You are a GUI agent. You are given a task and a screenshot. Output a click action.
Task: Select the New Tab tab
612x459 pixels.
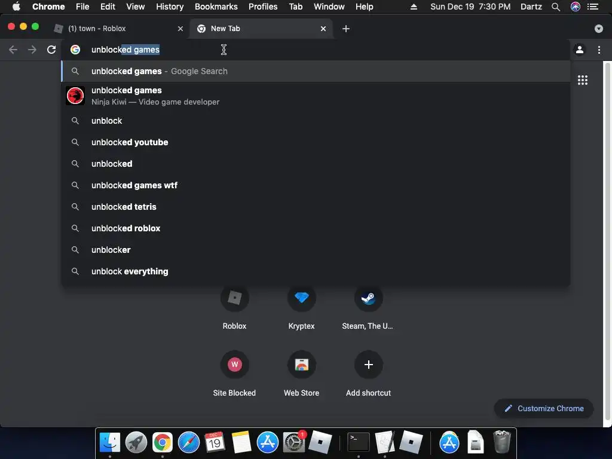pyautogui.click(x=261, y=29)
